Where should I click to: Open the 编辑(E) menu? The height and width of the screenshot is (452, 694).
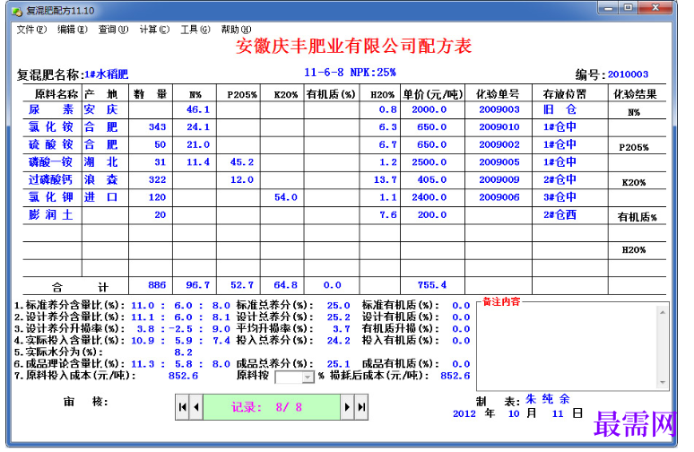(x=72, y=30)
